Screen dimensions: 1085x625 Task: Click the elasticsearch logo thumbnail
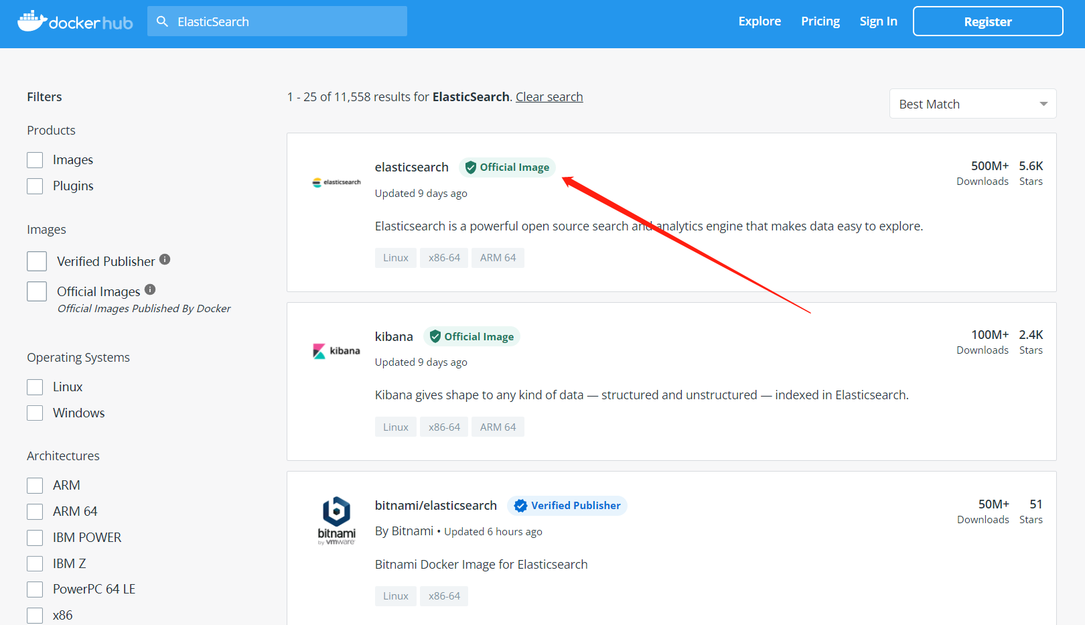click(x=336, y=182)
